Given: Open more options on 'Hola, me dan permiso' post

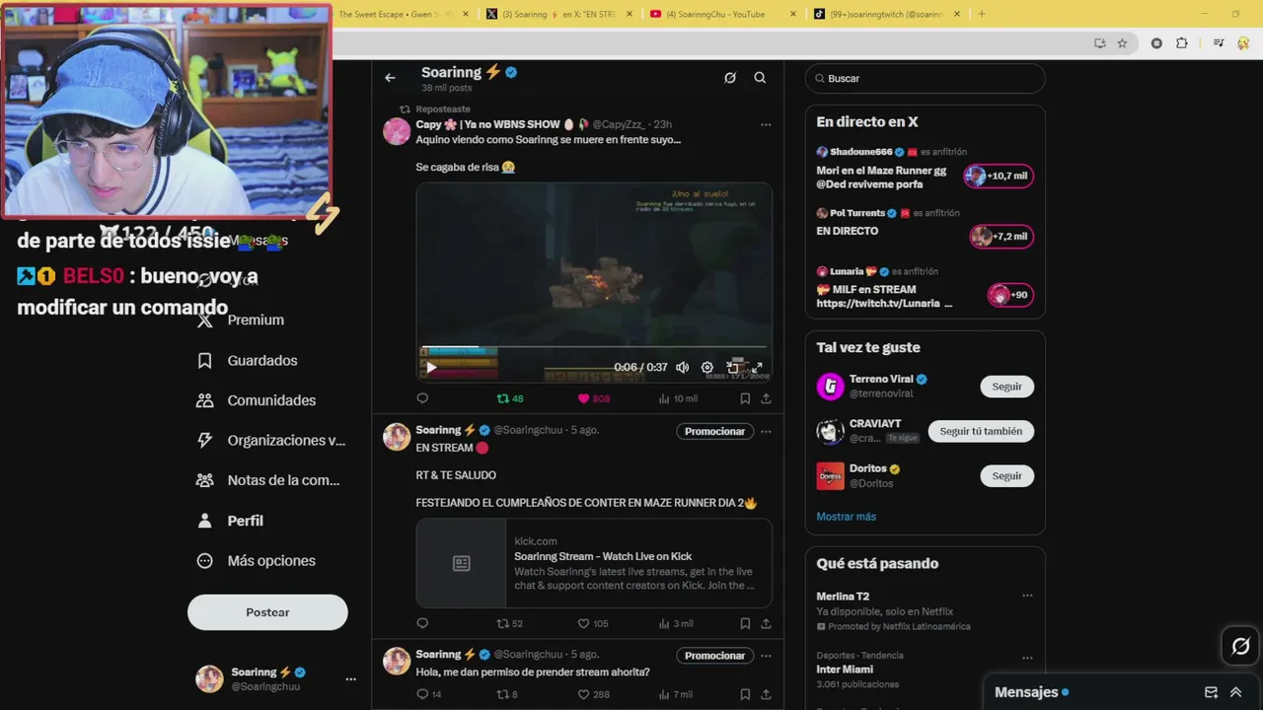Looking at the screenshot, I should (x=766, y=656).
